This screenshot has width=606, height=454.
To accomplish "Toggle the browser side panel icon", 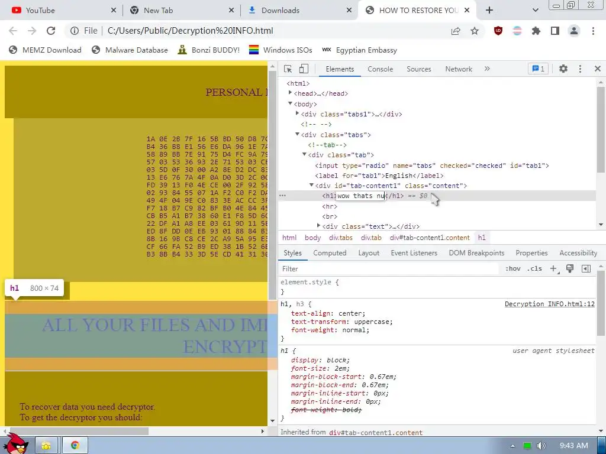I will pos(555,31).
